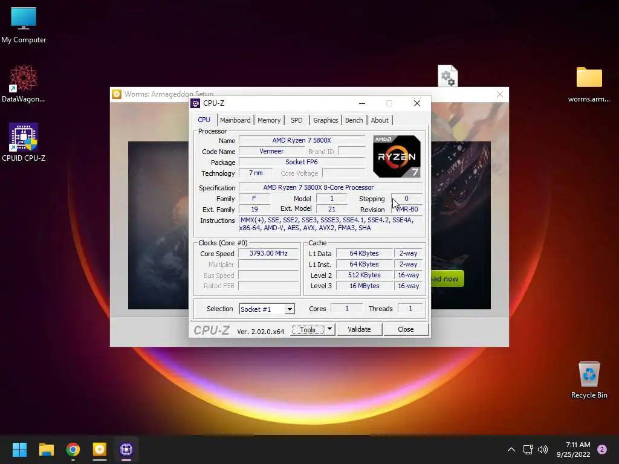
Task: Click the Windows Start button
Action: [19, 449]
